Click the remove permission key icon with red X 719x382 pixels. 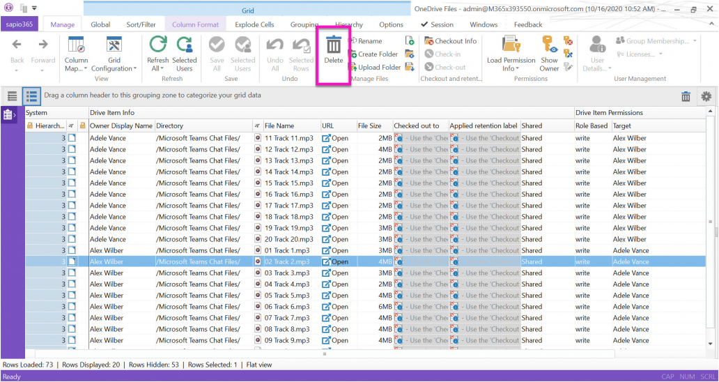[568, 41]
